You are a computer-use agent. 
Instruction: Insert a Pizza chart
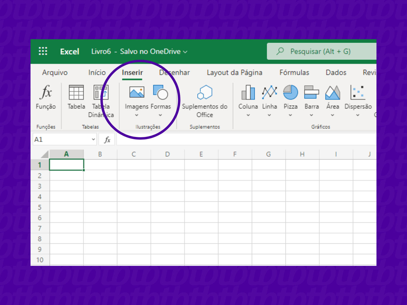coord(291,96)
